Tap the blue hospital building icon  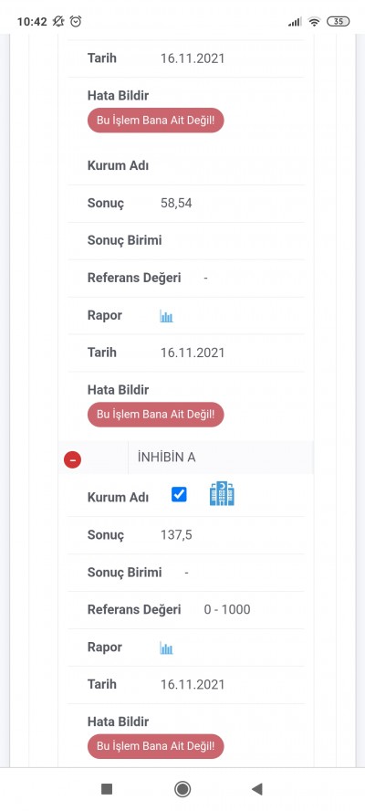click(222, 493)
